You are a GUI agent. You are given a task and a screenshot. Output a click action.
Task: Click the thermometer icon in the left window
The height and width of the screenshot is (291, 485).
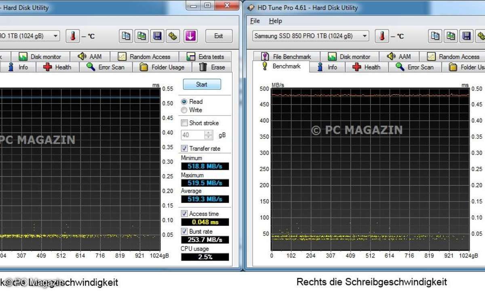(73, 36)
